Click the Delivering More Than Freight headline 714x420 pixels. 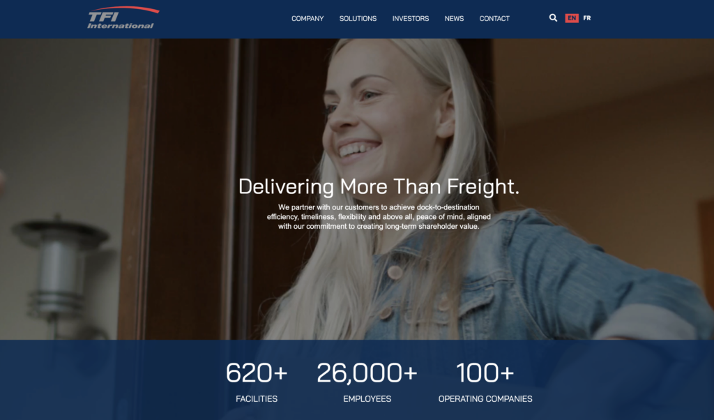coord(379,186)
